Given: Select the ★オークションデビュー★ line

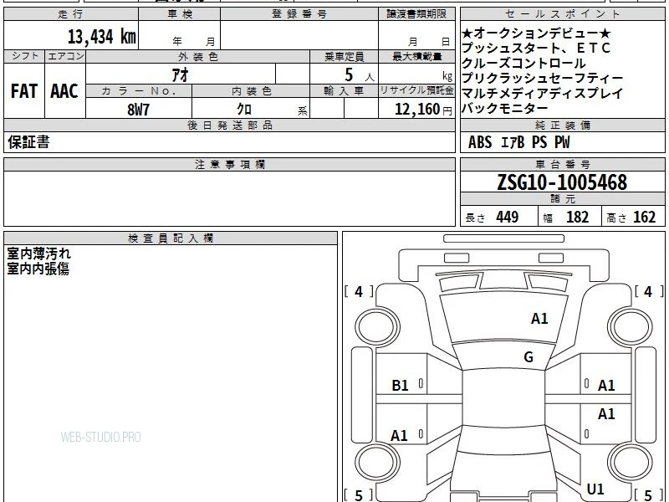Looking at the screenshot, I should point(536,33).
